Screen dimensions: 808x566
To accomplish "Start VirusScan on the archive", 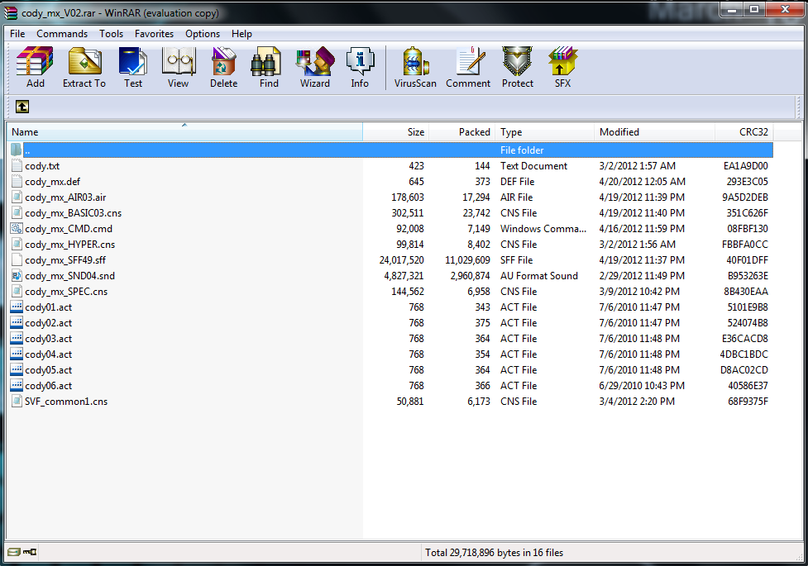I will (415, 67).
